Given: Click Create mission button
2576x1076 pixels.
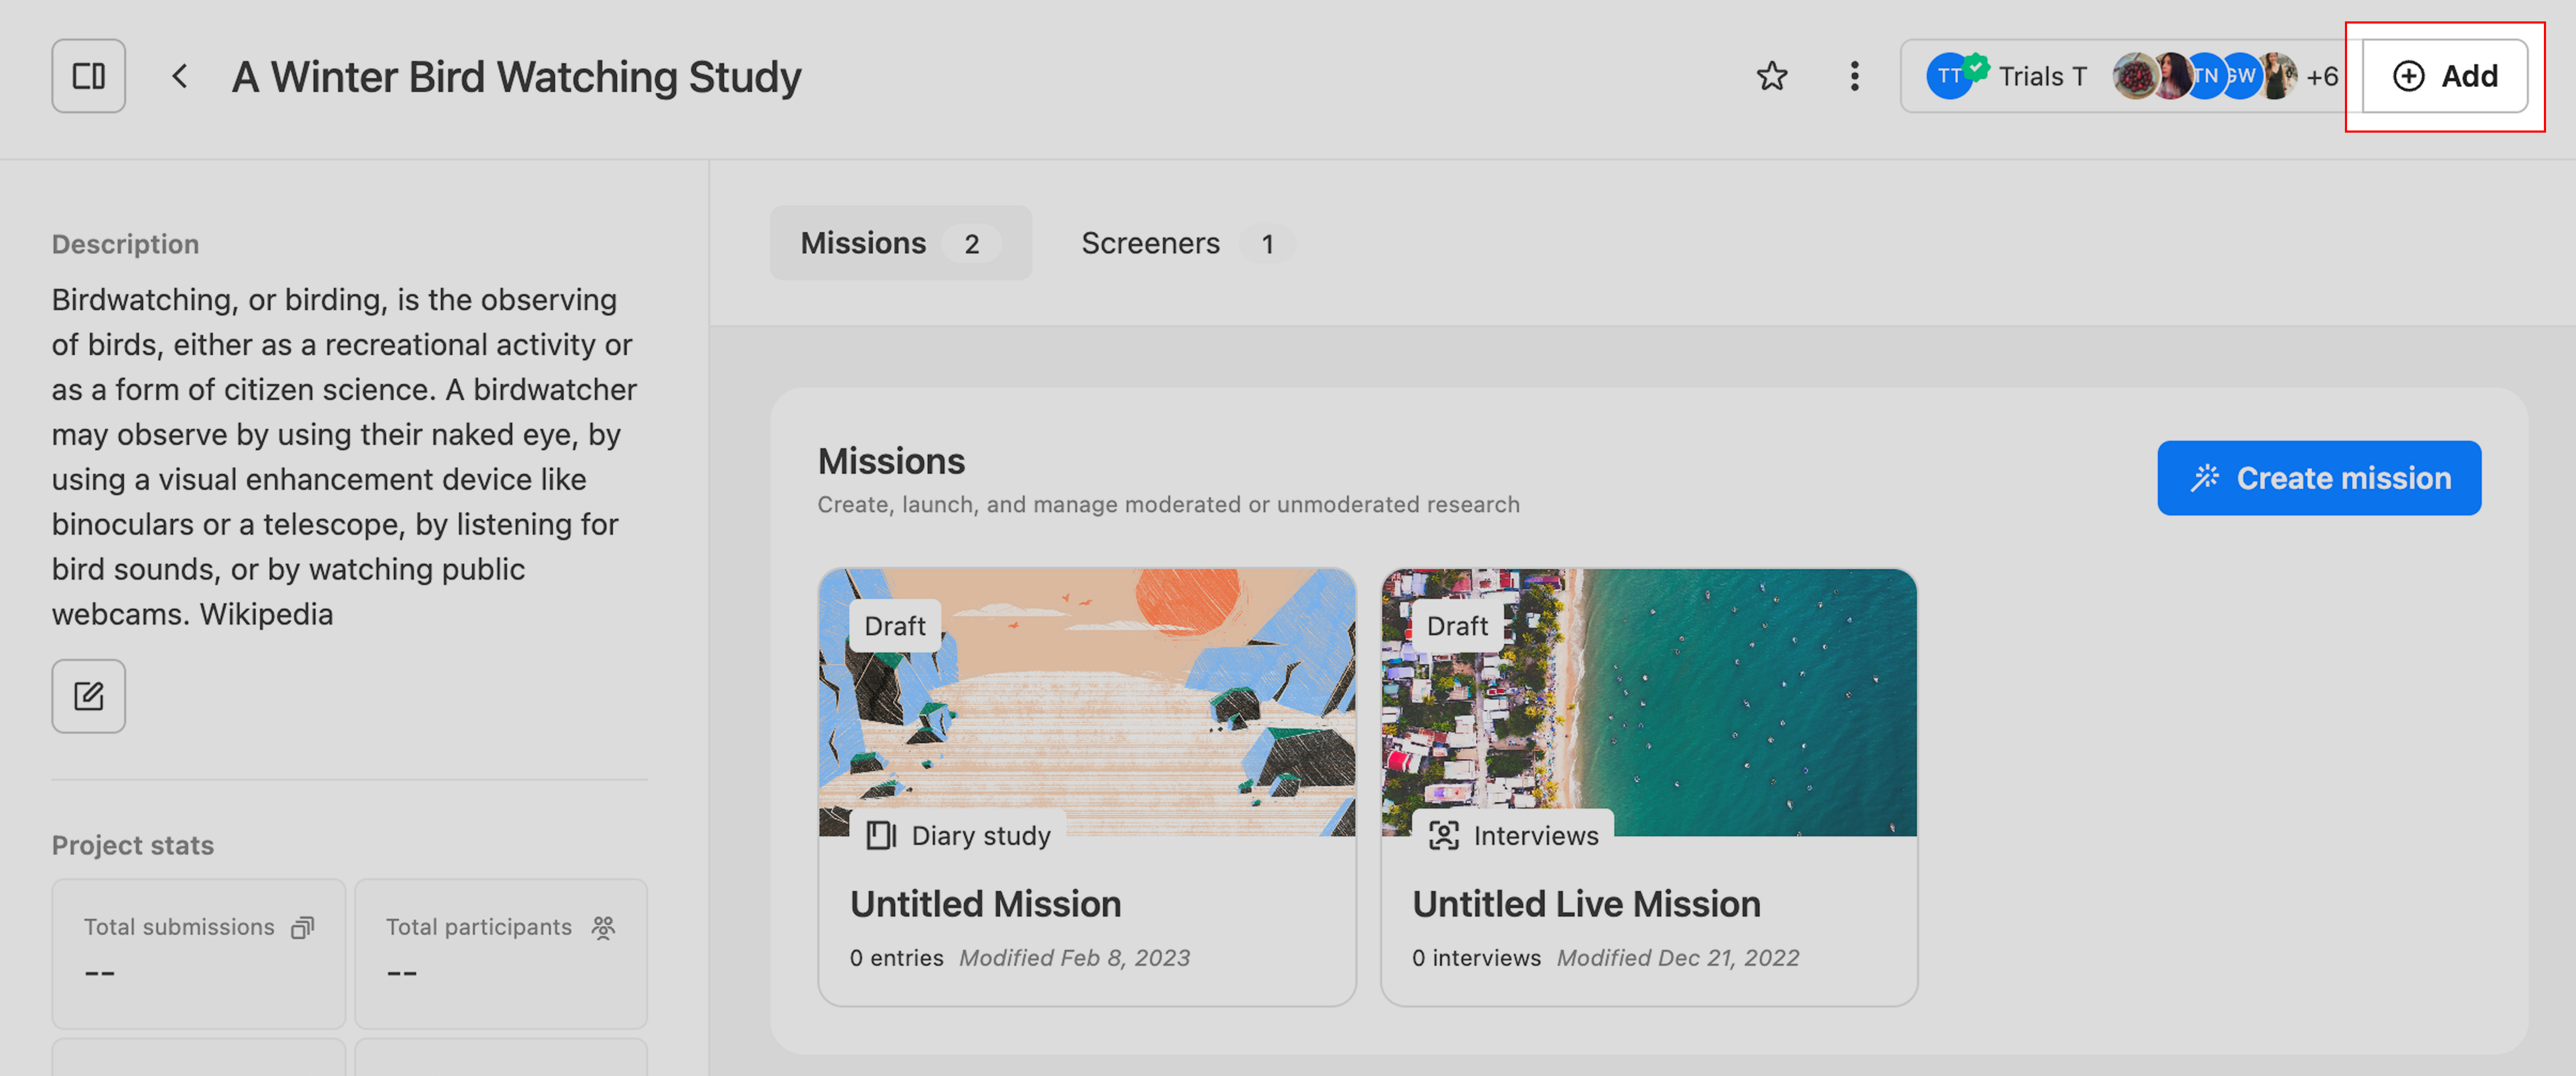Looking at the screenshot, I should pos(2318,478).
